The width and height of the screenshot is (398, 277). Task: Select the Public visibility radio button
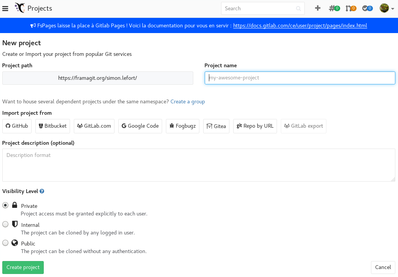pos(5,243)
